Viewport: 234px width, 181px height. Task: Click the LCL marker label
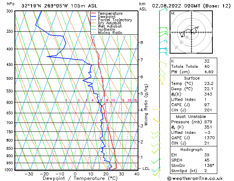146,169
